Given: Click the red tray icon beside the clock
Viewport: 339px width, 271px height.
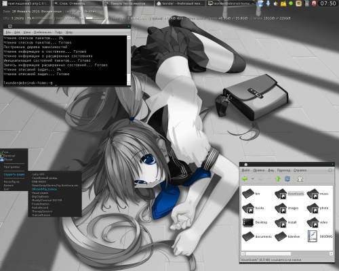Looking at the screenshot, I should pyautogui.click(x=314, y=3).
